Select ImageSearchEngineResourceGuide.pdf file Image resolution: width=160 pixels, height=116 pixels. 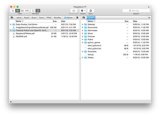click(x=44, y=28)
